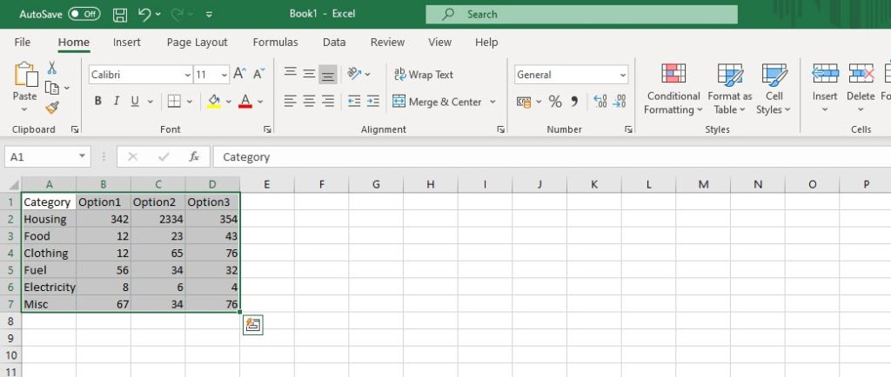Toggle Bottom Align button
Screen dimensions: 891x377
tap(328, 74)
